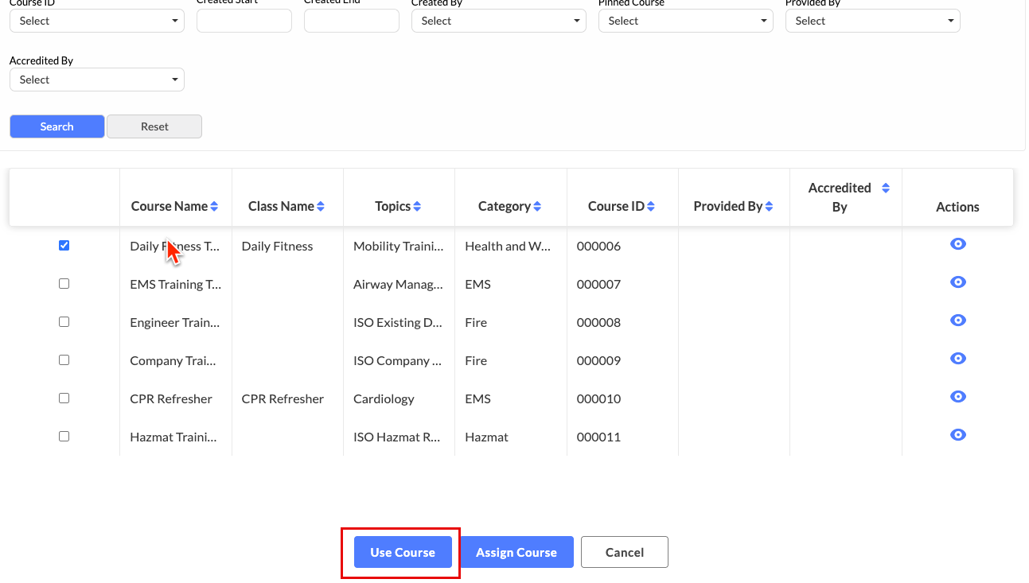The height and width of the screenshot is (583, 1029).
Task: Click the Category column header
Action: pos(505,207)
